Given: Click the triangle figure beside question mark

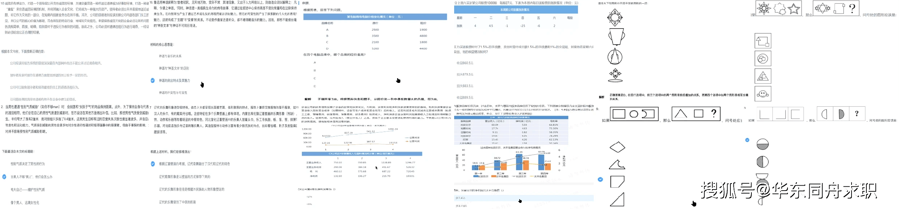Looking at the screenshot, I should 681,114.
